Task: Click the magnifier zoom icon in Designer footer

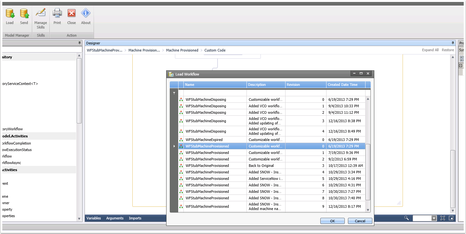Action: [x=406, y=218]
